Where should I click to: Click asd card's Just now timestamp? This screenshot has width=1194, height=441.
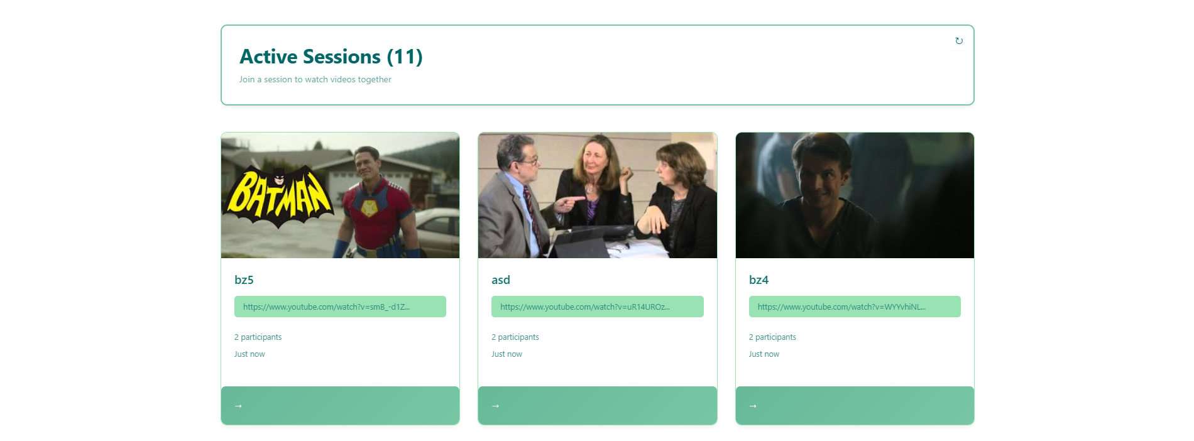[x=507, y=354]
